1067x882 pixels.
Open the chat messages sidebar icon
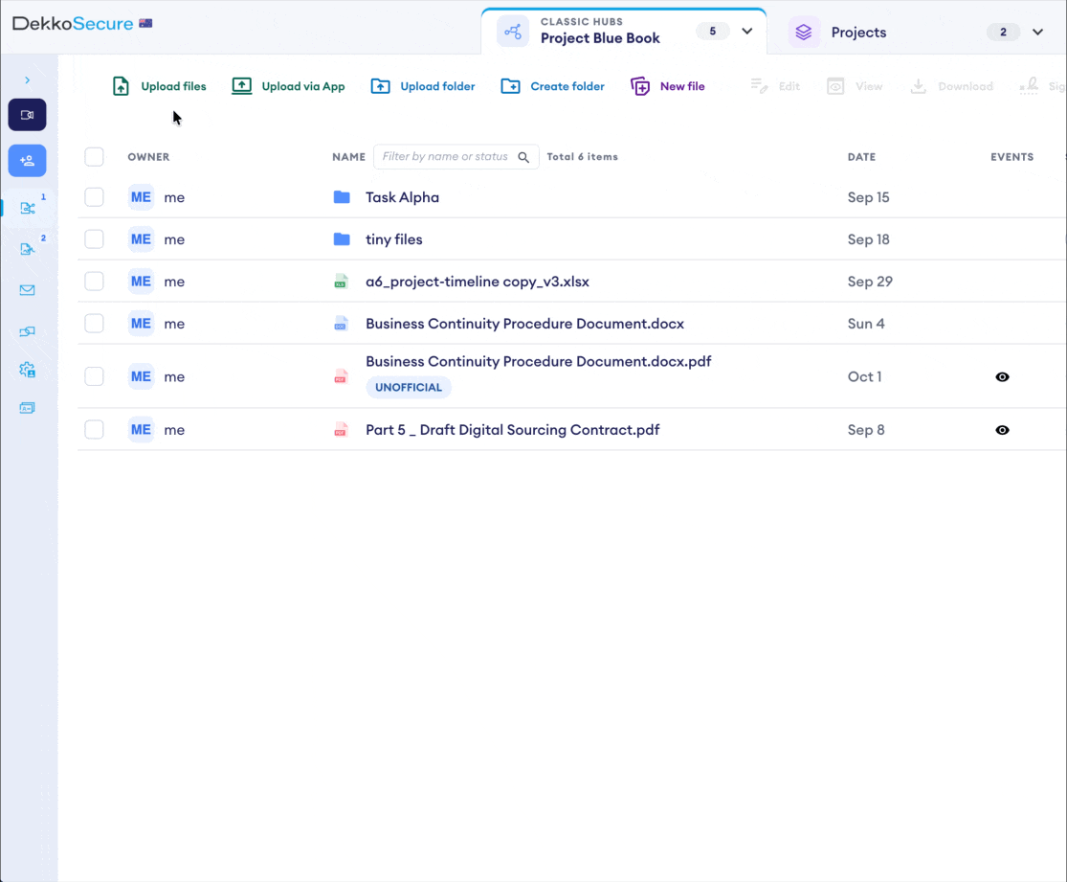[x=27, y=331]
